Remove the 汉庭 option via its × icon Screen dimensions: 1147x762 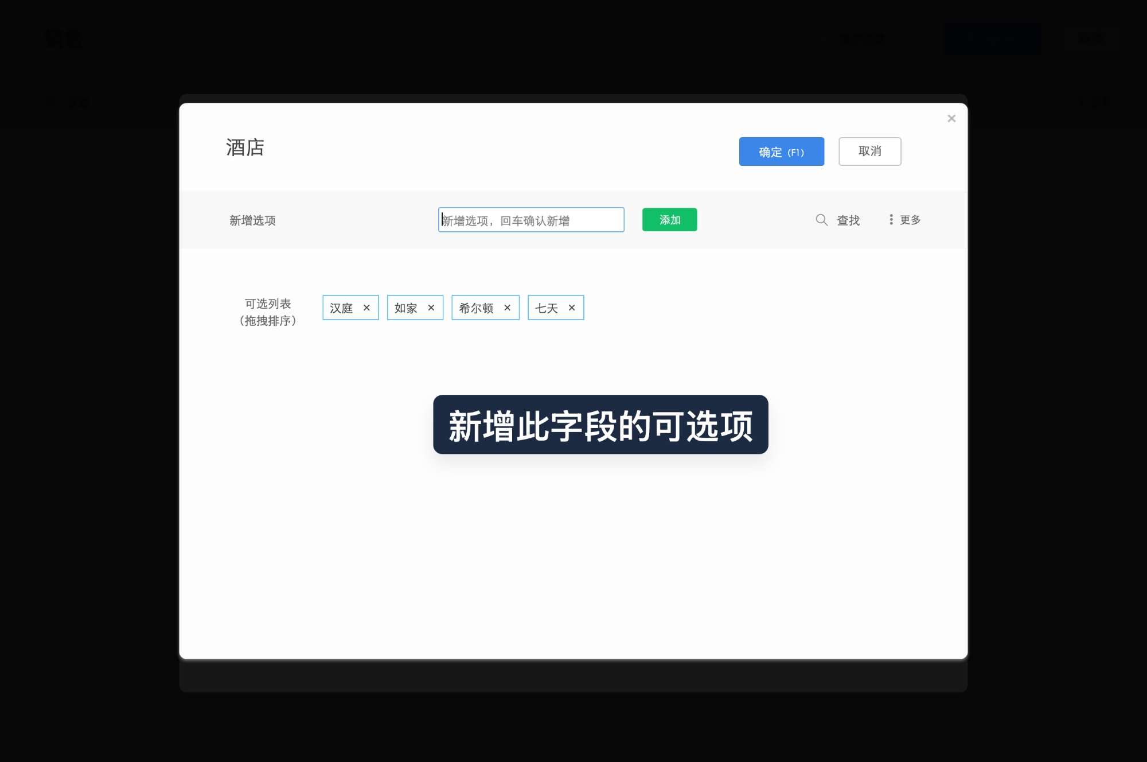(x=367, y=308)
